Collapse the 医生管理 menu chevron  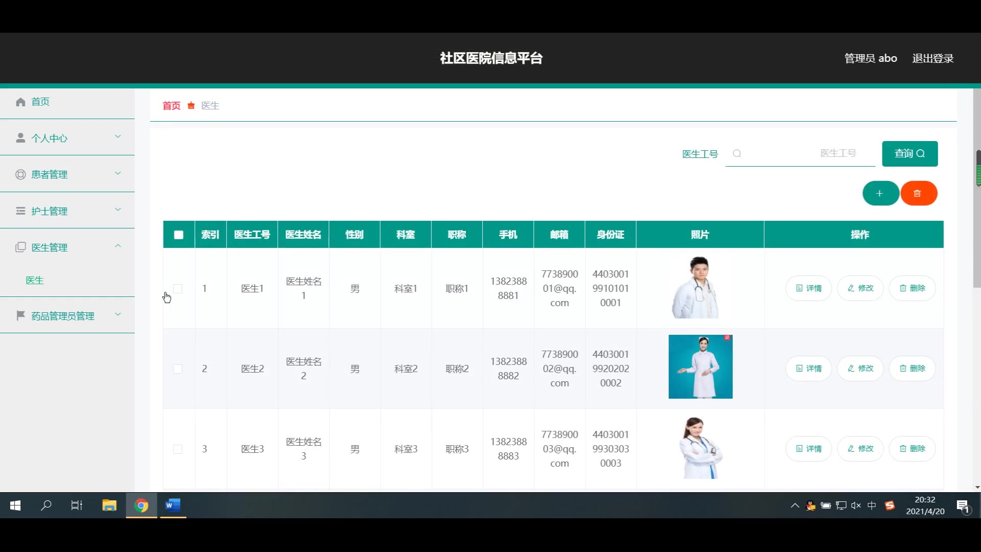(x=118, y=246)
